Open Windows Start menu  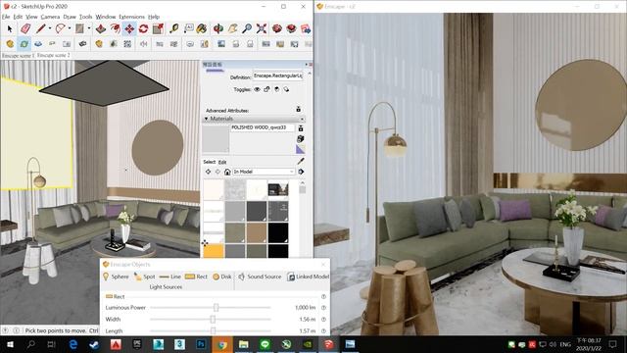pos(10,344)
